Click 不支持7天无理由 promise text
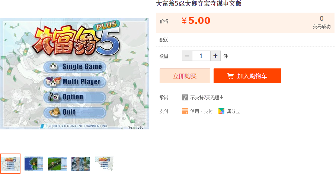336x174 pixels. point(207,97)
